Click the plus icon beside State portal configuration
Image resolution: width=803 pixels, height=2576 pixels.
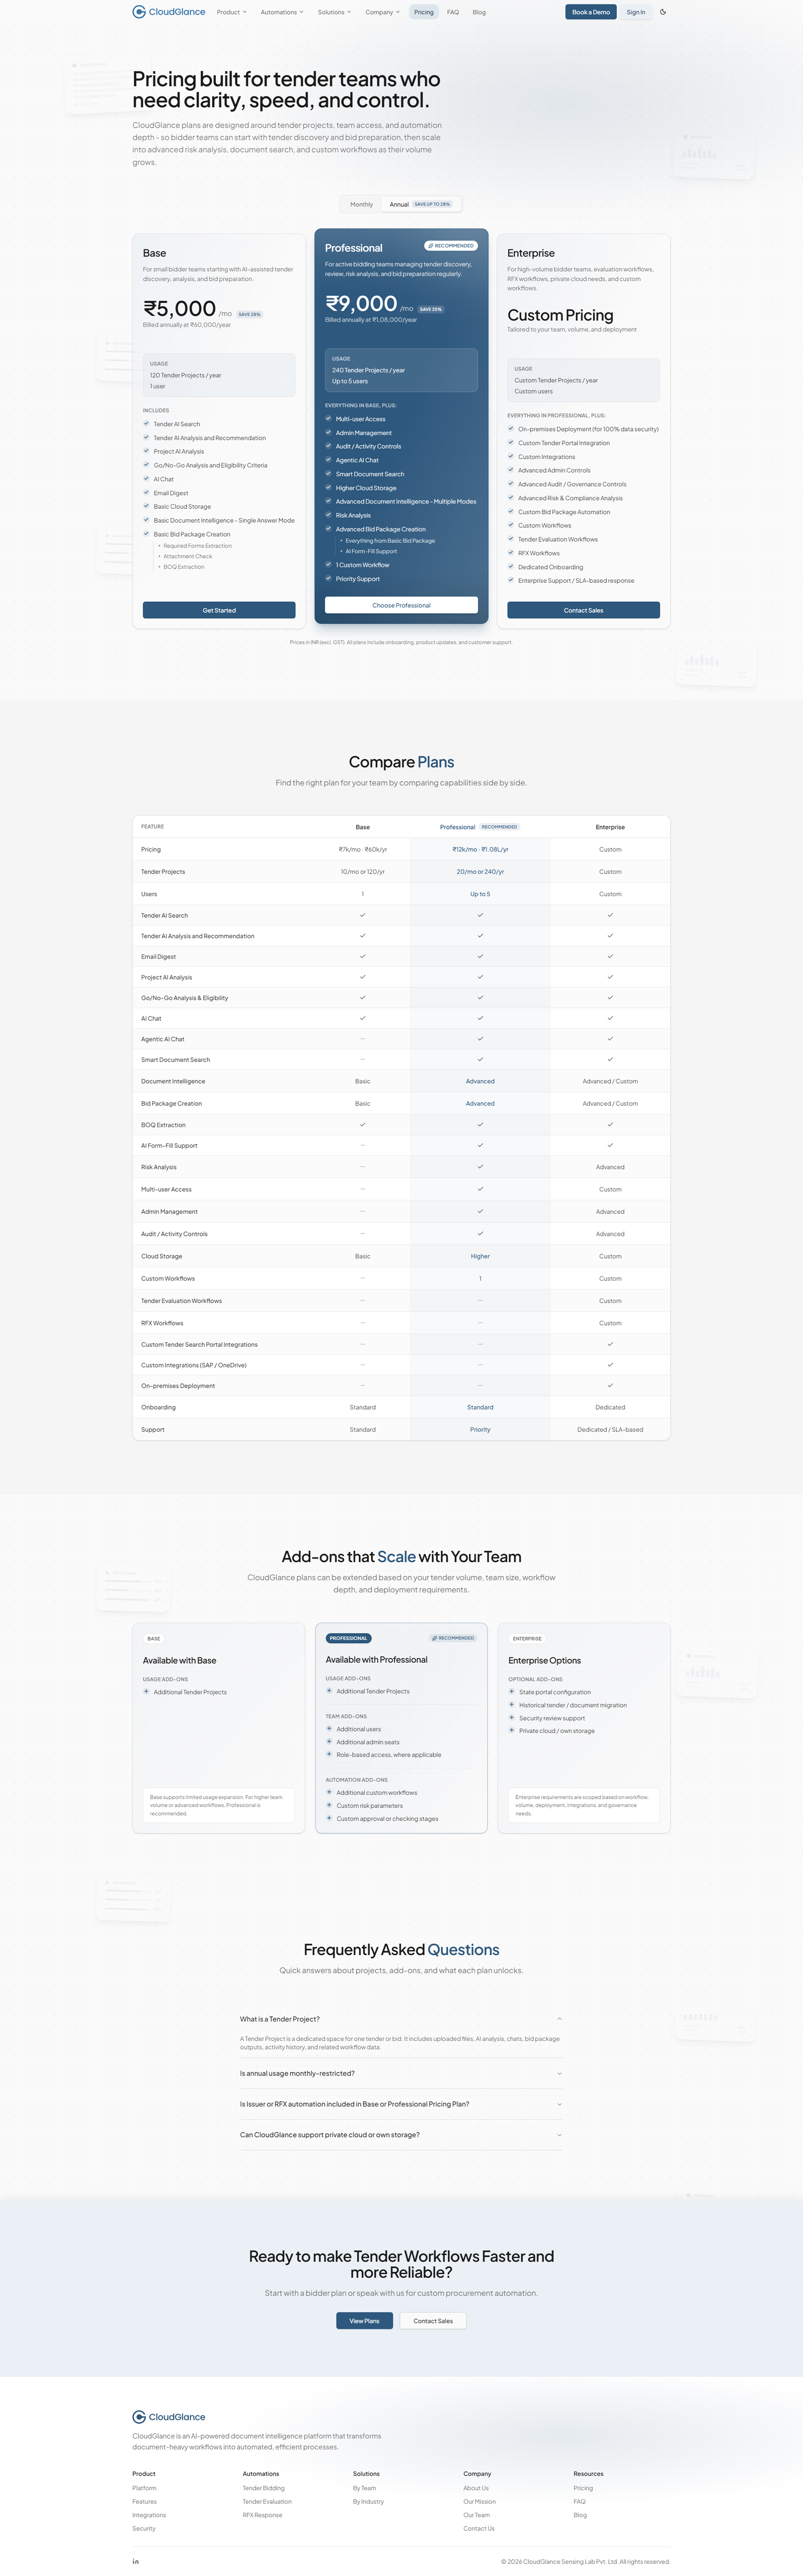click(x=511, y=1692)
